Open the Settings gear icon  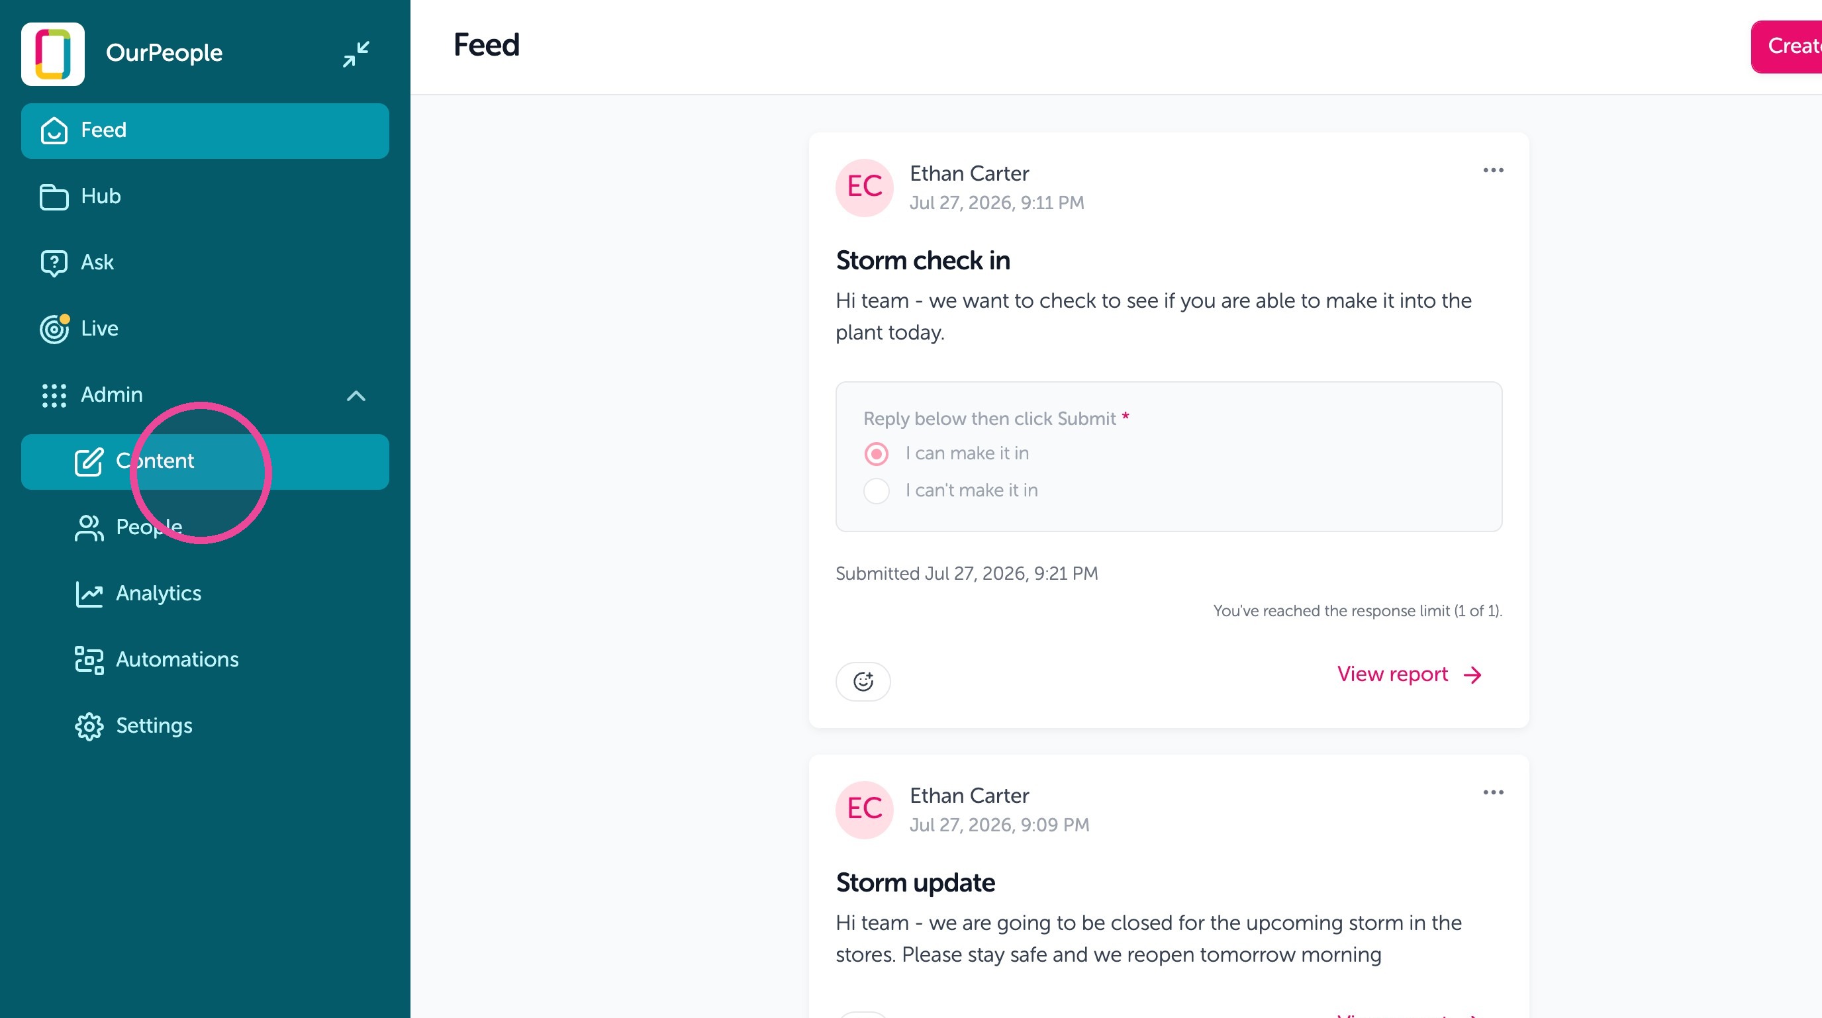pyautogui.click(x=89, y=726)
